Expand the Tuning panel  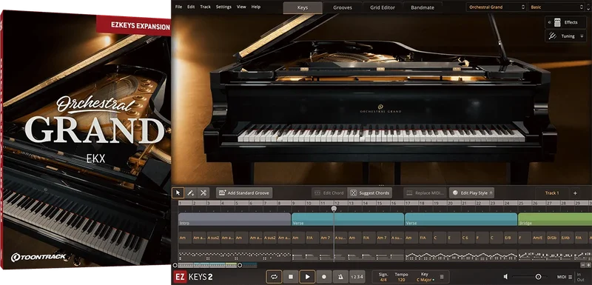tap(565, 36)
